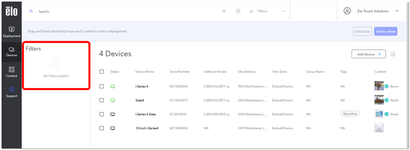Click the North content thumbnail
Viewport: 410px width, 150px height.
tap(379, 100)
